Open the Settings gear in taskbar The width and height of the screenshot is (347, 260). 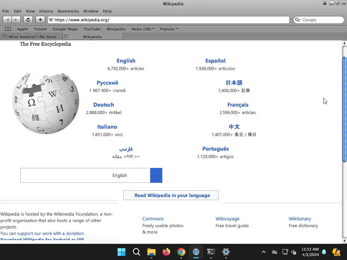(226, 252)
